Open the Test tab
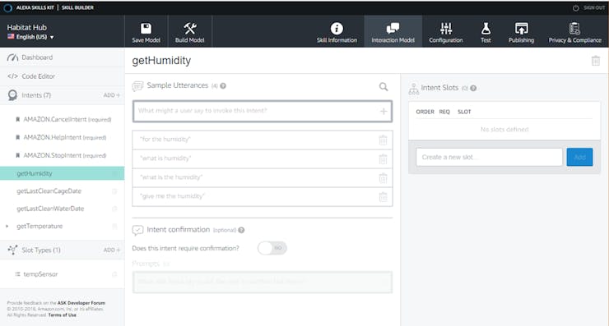609x326 pixels. click(486, 33)
